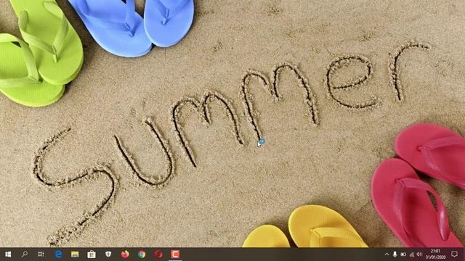Image resolution: width=465 pixels, height=261 pixels.
Task: Click the microphone tray icon
Action: [x=395, y=254]
